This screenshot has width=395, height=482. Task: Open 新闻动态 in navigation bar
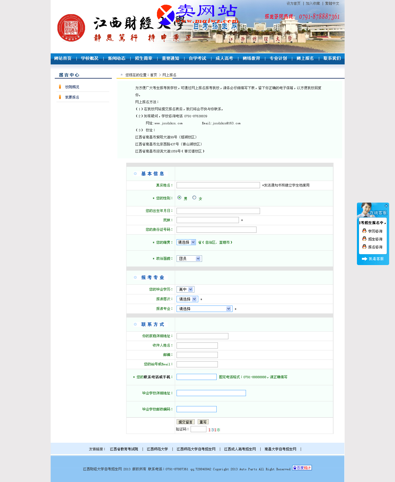(x=117, y=58)
